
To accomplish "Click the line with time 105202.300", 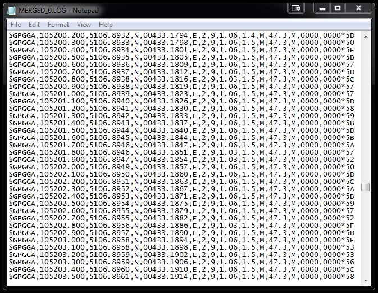I will point(182,189).
